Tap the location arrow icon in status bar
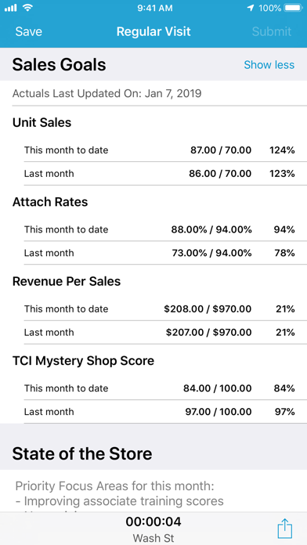Image resolution: width=307 pixels, height=545 pixels. click(251, 8)
